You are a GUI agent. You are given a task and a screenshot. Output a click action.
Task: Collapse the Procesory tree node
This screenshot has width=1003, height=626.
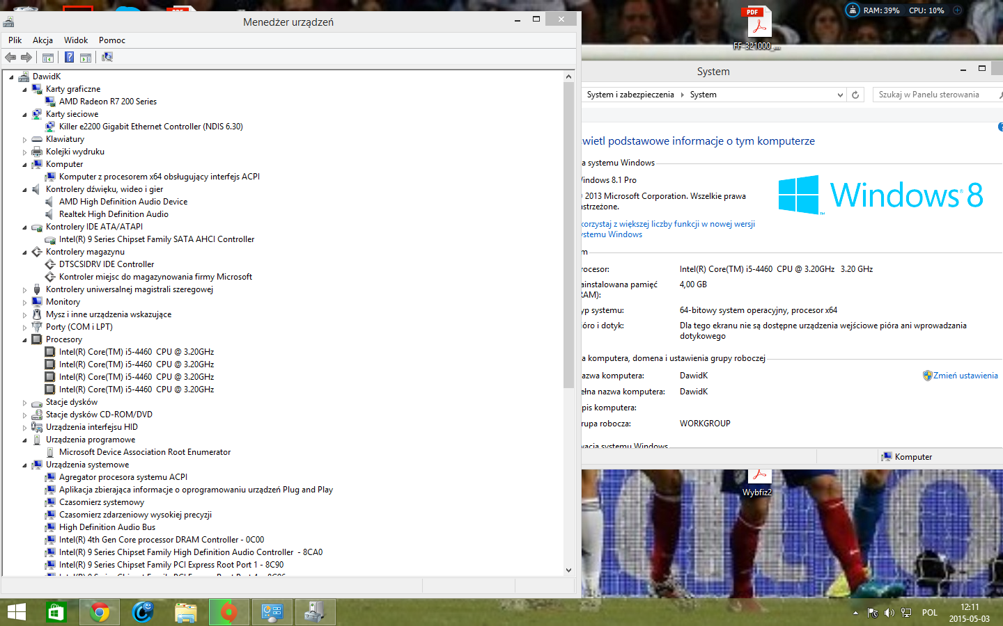24,340
